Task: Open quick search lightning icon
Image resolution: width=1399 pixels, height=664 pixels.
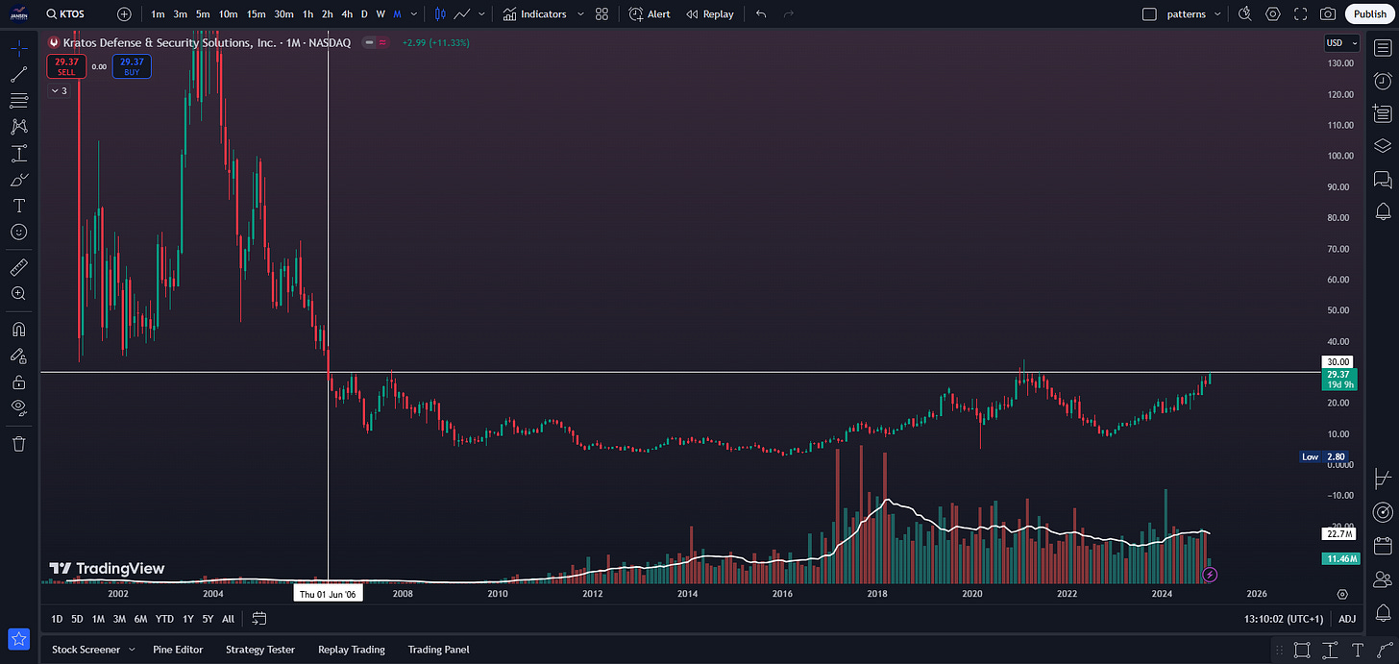Action: 1245,14
